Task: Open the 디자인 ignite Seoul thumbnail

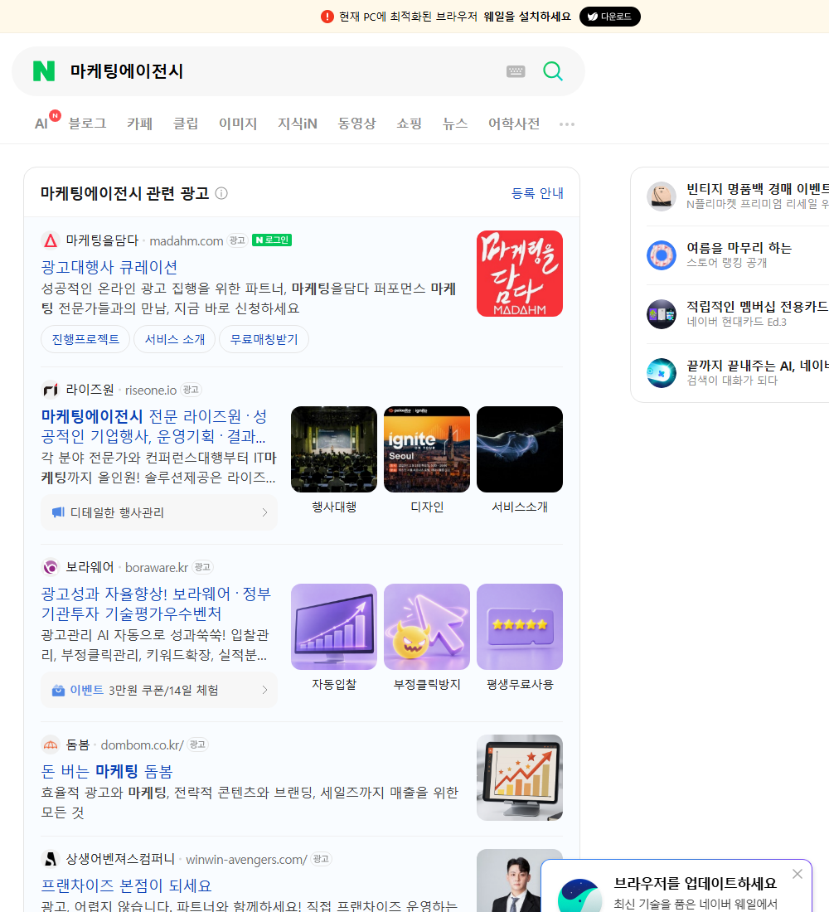Action: 427,449
